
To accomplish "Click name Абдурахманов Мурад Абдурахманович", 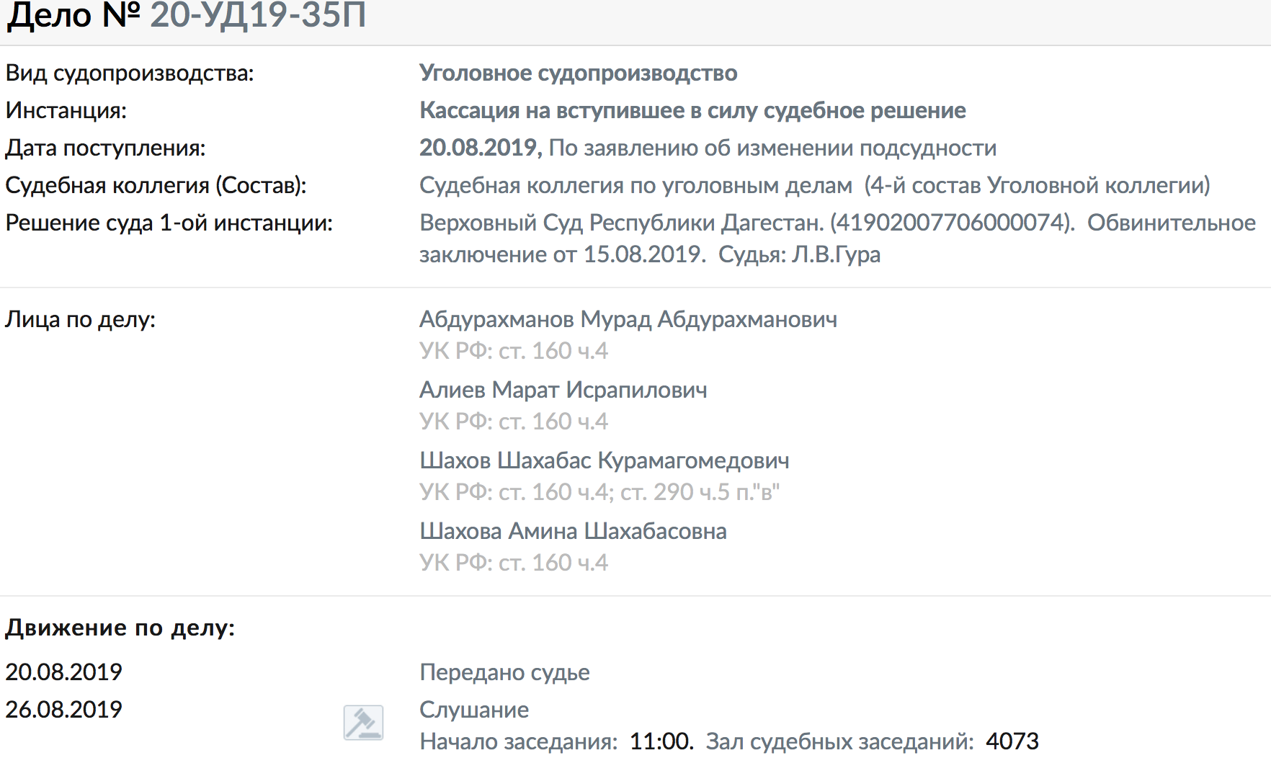I will 628,319.
